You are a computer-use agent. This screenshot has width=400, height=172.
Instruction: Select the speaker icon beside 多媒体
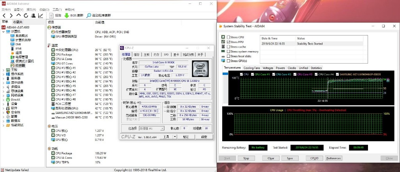tap(8, 87)
